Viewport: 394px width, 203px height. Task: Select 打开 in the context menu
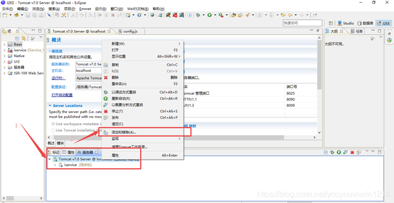click(x=143, y=50)
